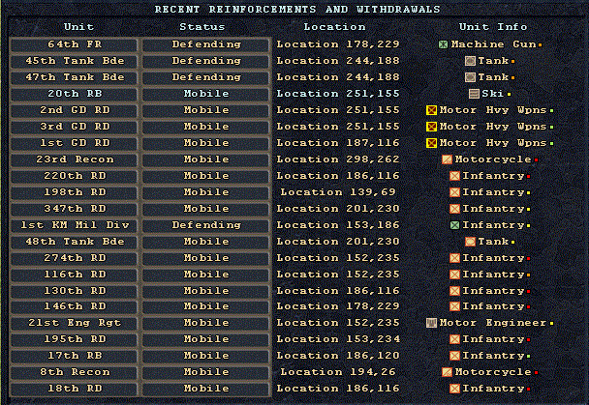Select the 220th RD unit button
589x405 pixels.
coord(74,176)
